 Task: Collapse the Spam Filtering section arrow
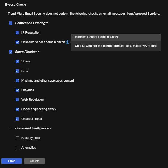coord(39,52)
